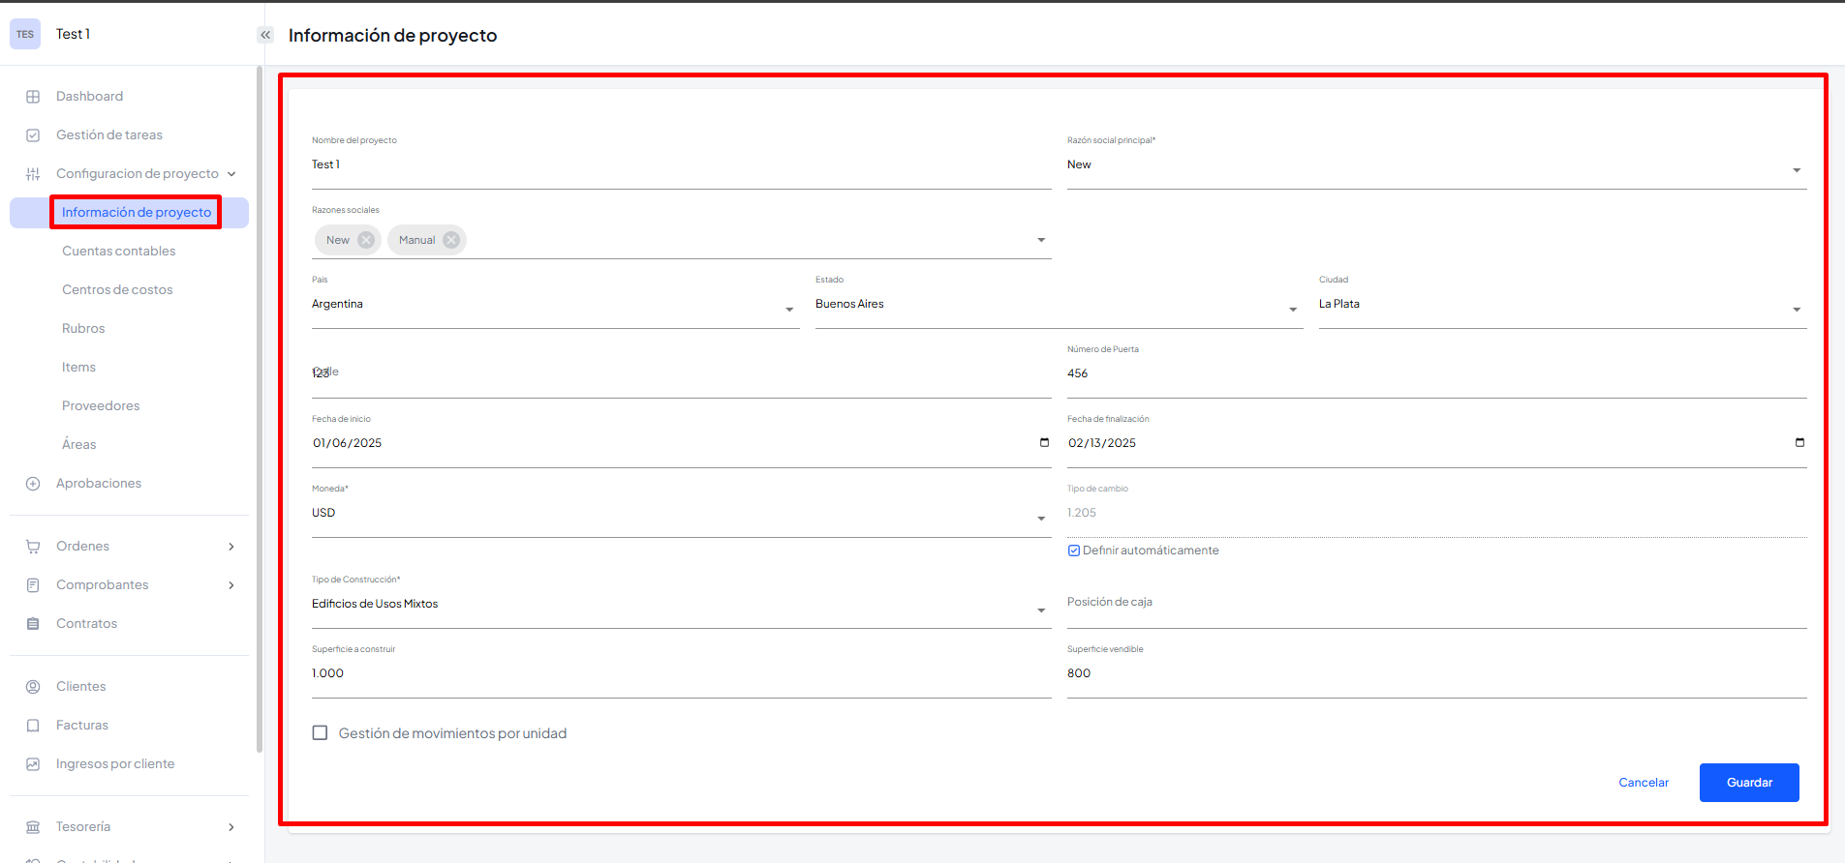The image size is (1845, 863).
Task: Open Centros de costos menu item
Action: (117, 290)
